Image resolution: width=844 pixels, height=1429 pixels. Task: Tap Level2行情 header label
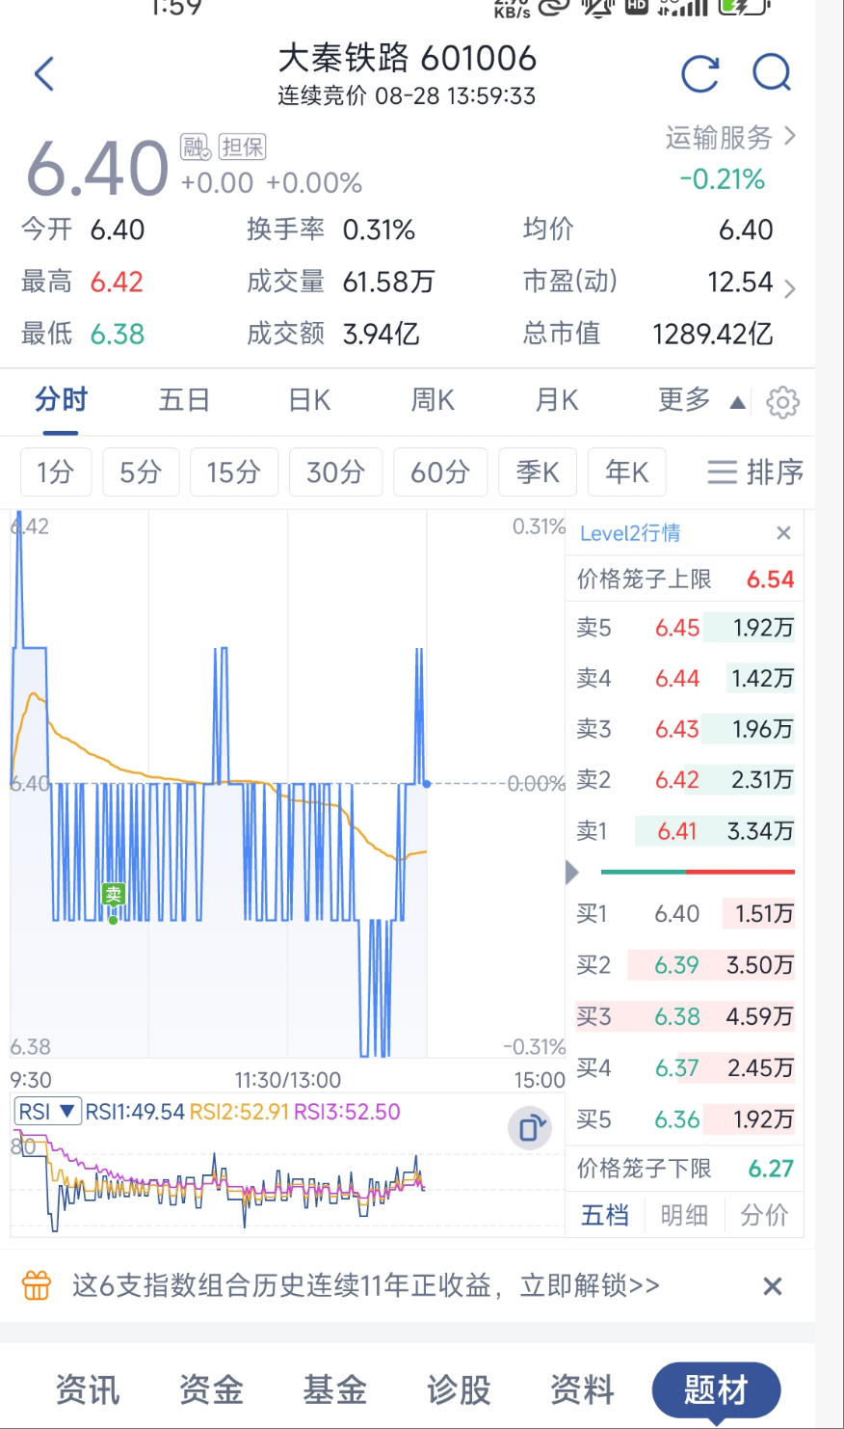coord(630,533)
